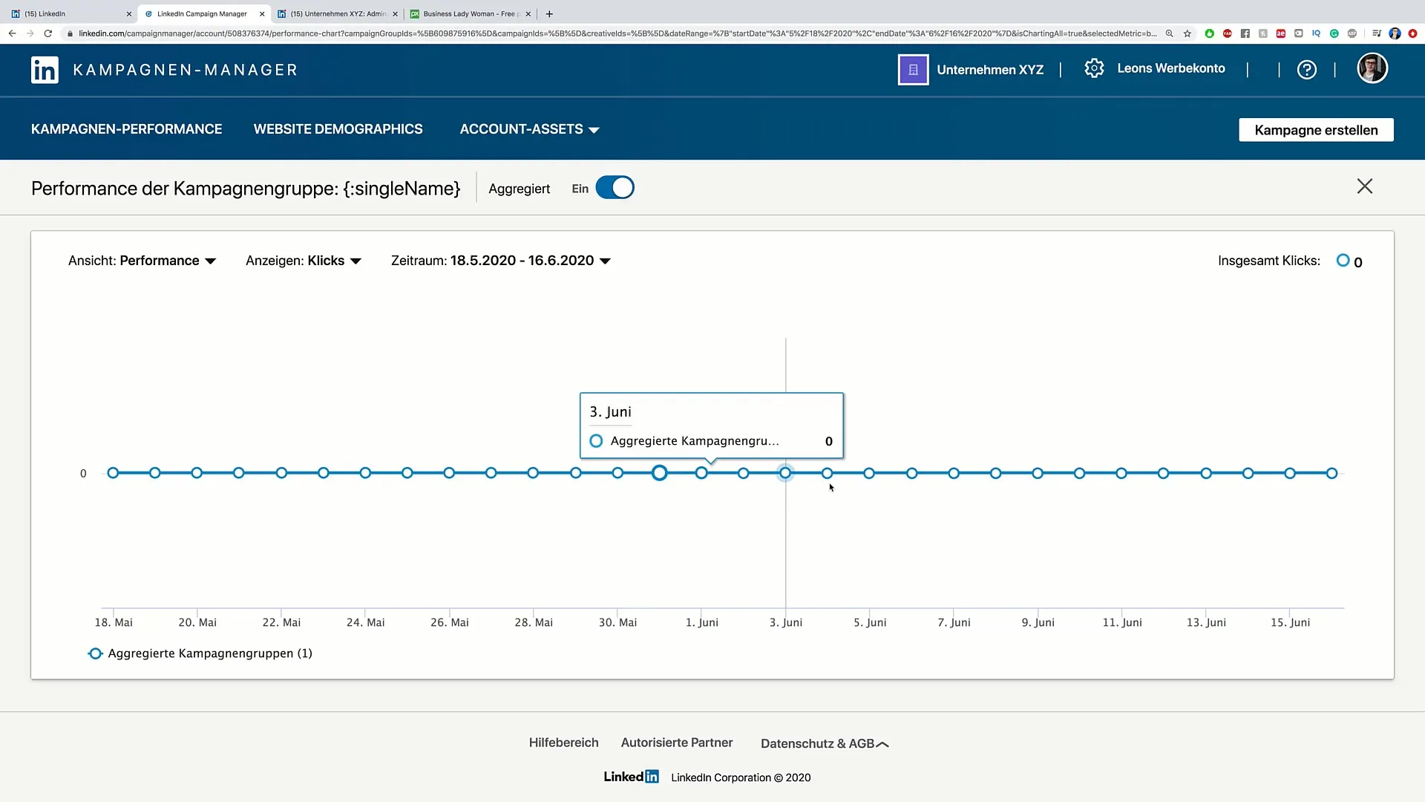This screenshot has width=1425, height=802.
Task: Click the Kampagne erstellen button
Action: tap(1316, 130)
